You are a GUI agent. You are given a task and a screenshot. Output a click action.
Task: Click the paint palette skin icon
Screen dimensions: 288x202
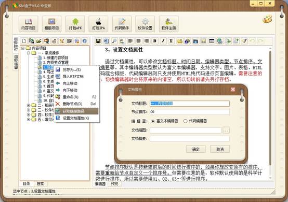pos(267,19)
